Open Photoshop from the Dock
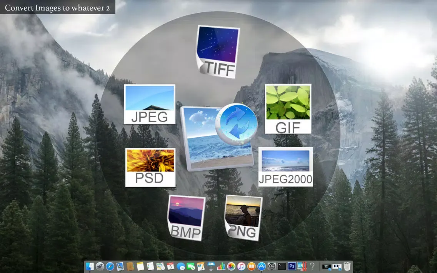Image resolution: width=437 pixels, height=273 pixels. point(292,266)
